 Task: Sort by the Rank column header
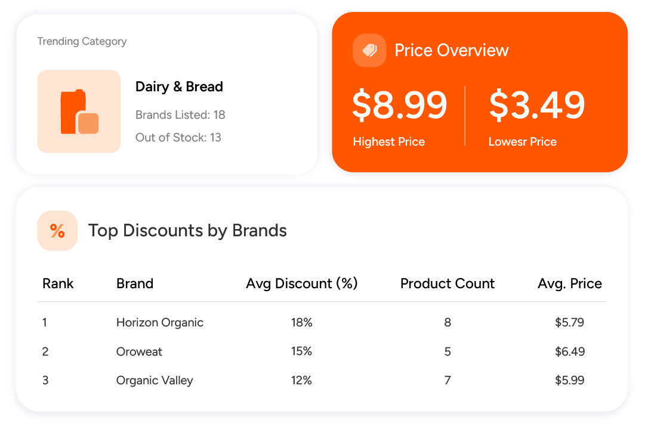pos(58,283)
